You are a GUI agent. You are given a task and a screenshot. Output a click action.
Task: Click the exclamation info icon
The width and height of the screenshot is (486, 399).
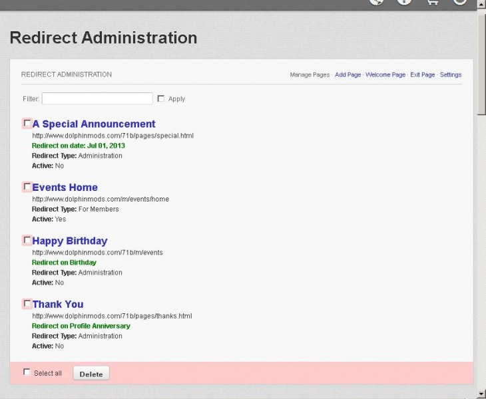click(x=404, y=2)
